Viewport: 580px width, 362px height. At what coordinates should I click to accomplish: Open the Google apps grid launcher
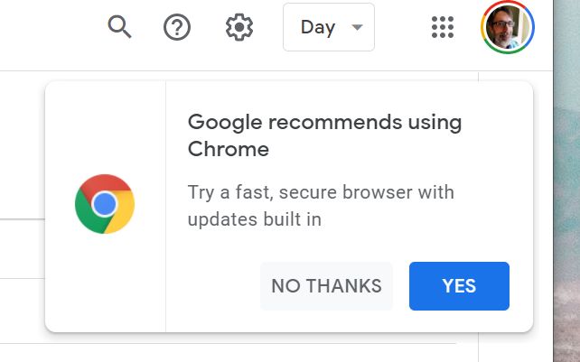click(443, 27)
